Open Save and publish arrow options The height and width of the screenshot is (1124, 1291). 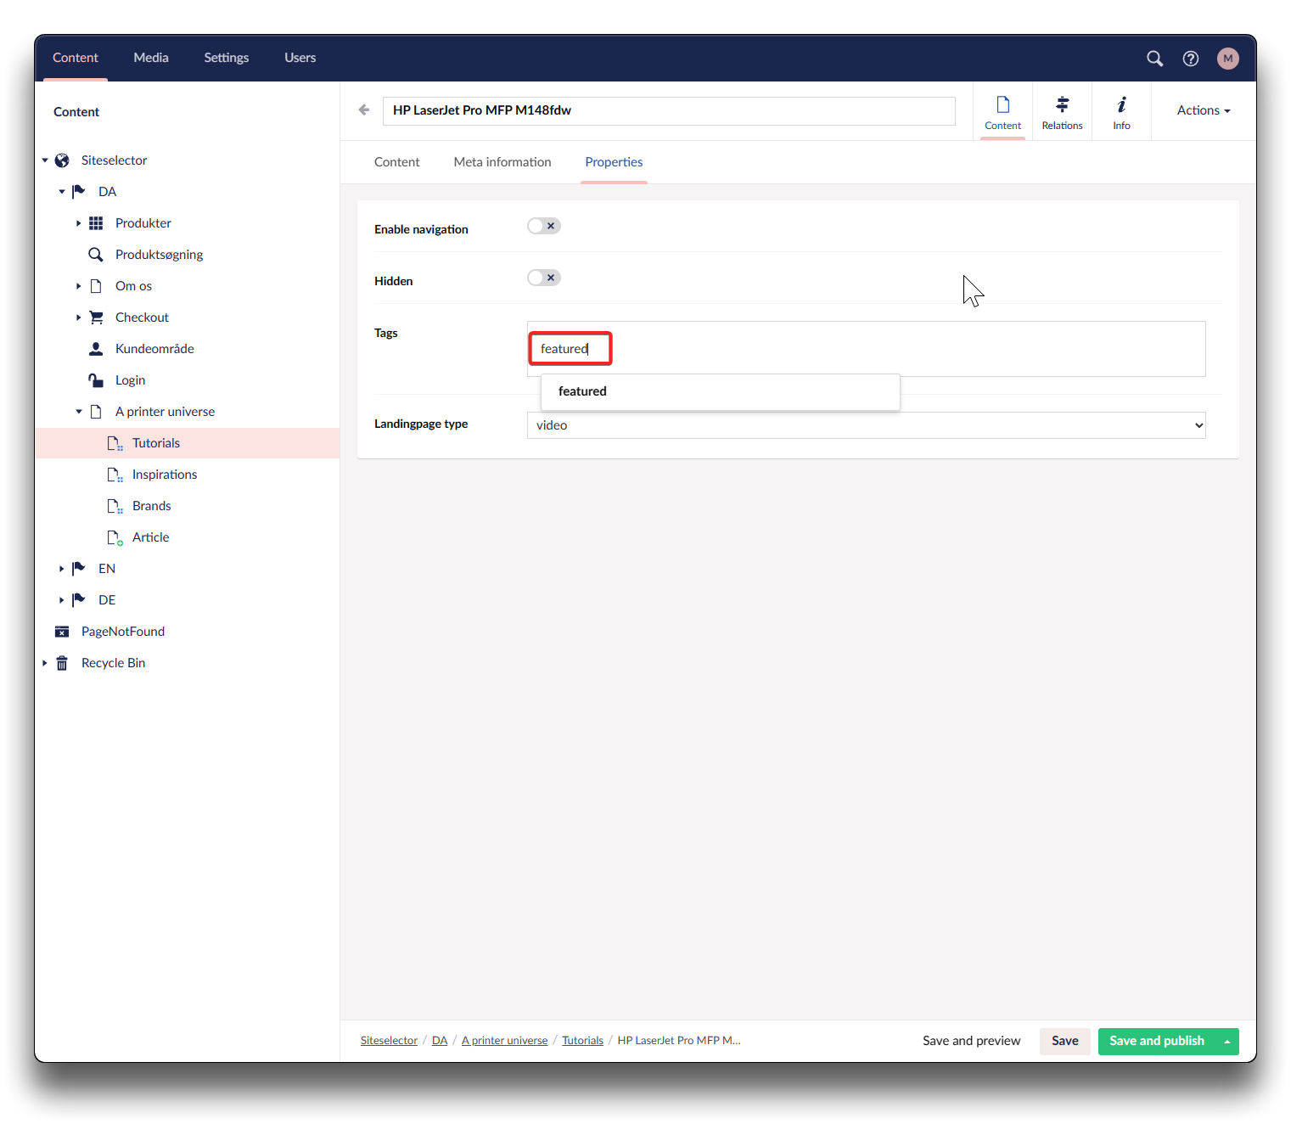[x=1226, y=1042]
